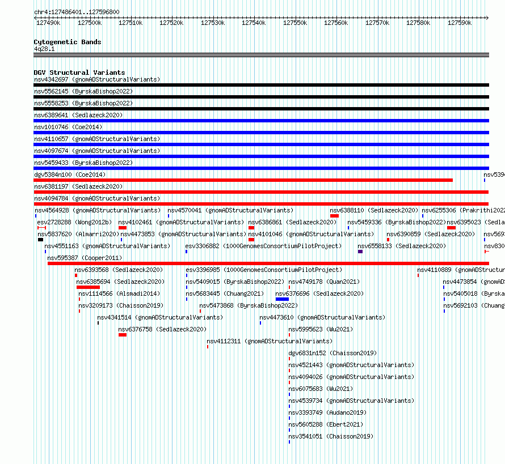This screenshot has width=505, height=464.
Task: Click the nsv5459336 ByrskaBishop2022 label
Action: pyautogui.click(x=397, y=222)
